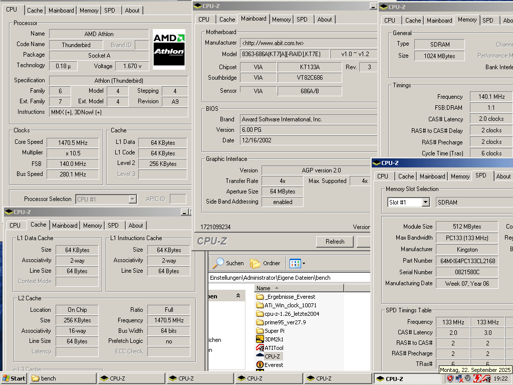513x385 pixels.
Task: Click the red ATI globe tray icon
Action: [477, 379]
